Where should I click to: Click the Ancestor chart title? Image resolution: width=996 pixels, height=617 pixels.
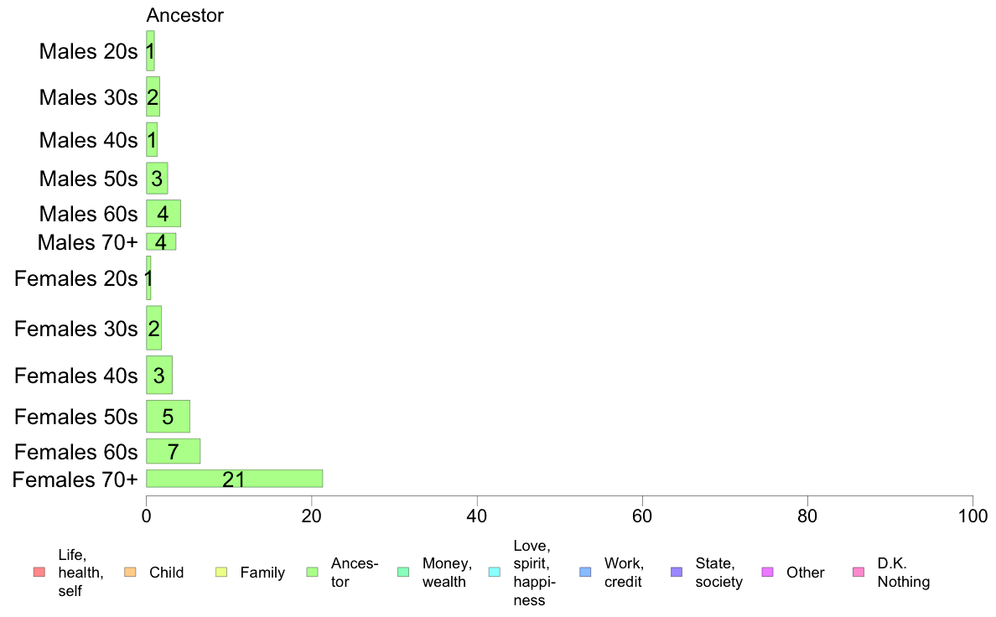click(184, 15)
